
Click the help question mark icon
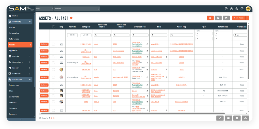pyautogui.click(x=242, y=9)
